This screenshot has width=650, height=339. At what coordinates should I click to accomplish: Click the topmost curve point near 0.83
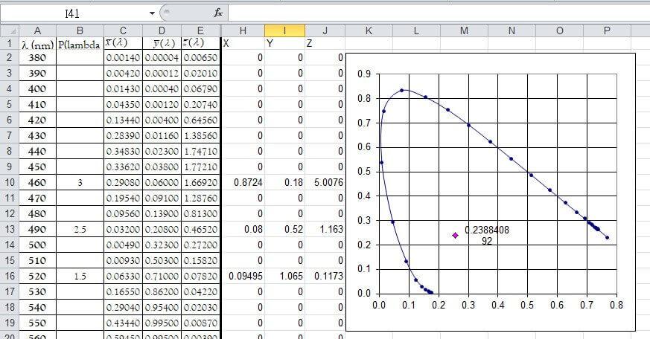coord(401,91)
